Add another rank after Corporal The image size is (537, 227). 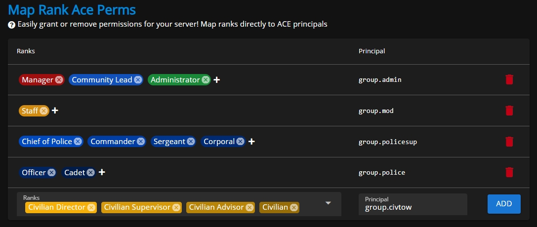coord(251,142)
